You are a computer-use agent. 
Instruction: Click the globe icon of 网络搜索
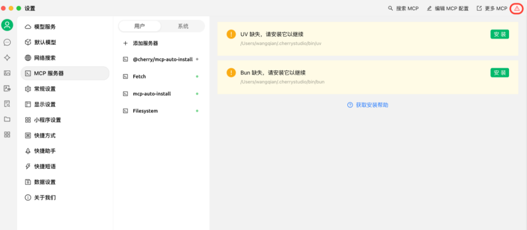28,58
